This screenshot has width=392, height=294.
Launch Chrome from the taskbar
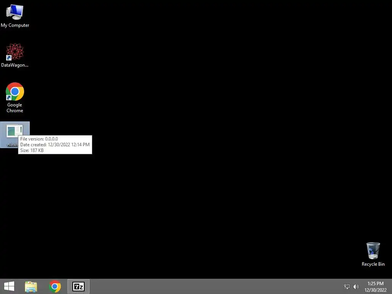tap(55, 286)
